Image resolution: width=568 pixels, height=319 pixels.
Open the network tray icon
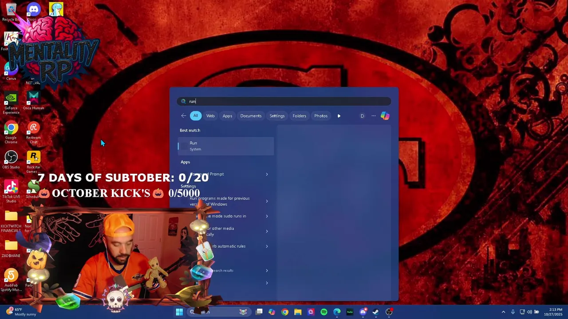click(522, 312)
